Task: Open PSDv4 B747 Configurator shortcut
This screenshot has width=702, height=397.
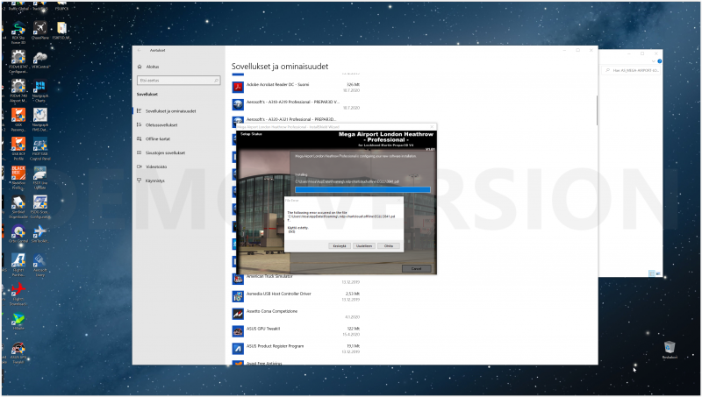Action: (18, 61)
